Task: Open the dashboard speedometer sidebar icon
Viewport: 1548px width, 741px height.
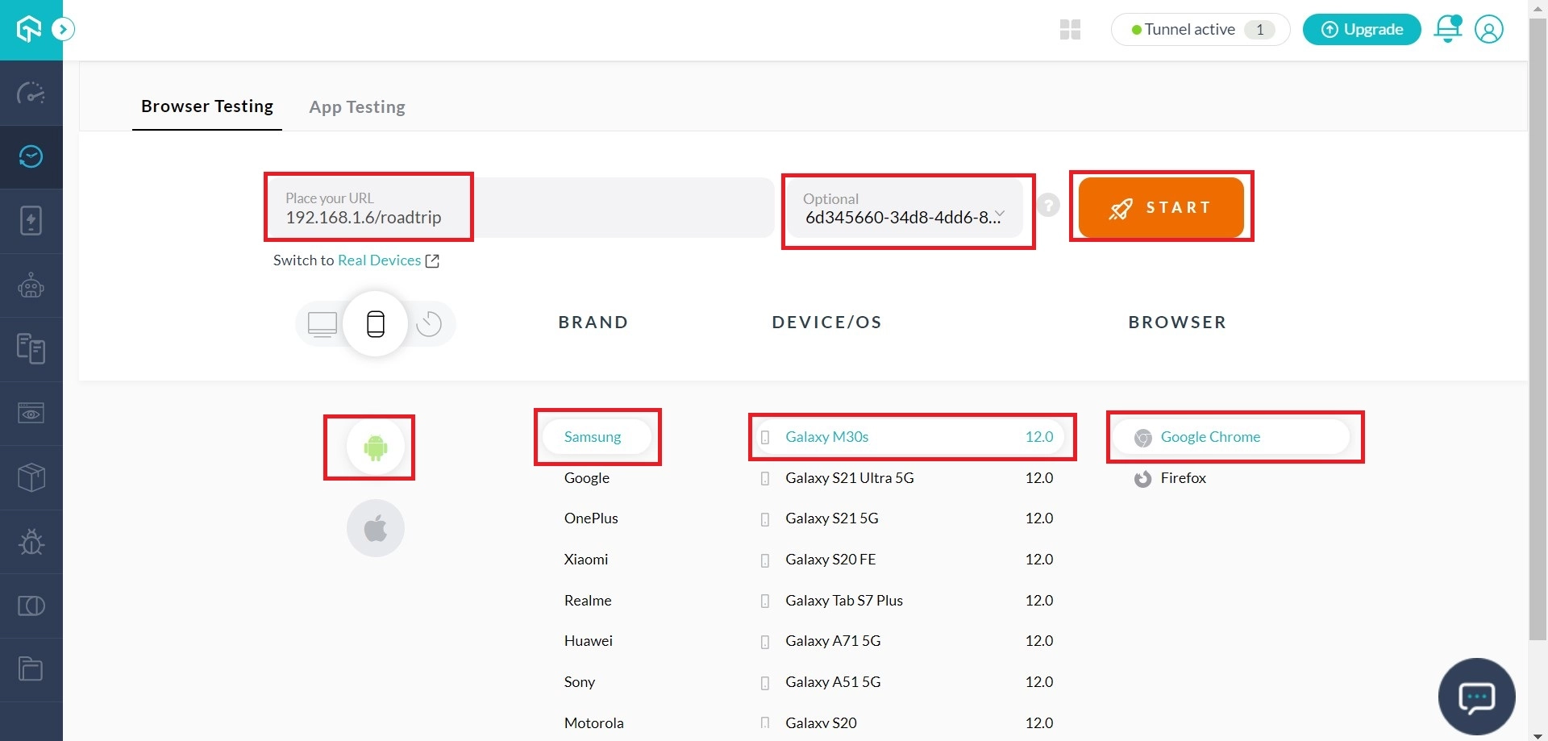Action: pyautogui.click(x=31, y=94)
